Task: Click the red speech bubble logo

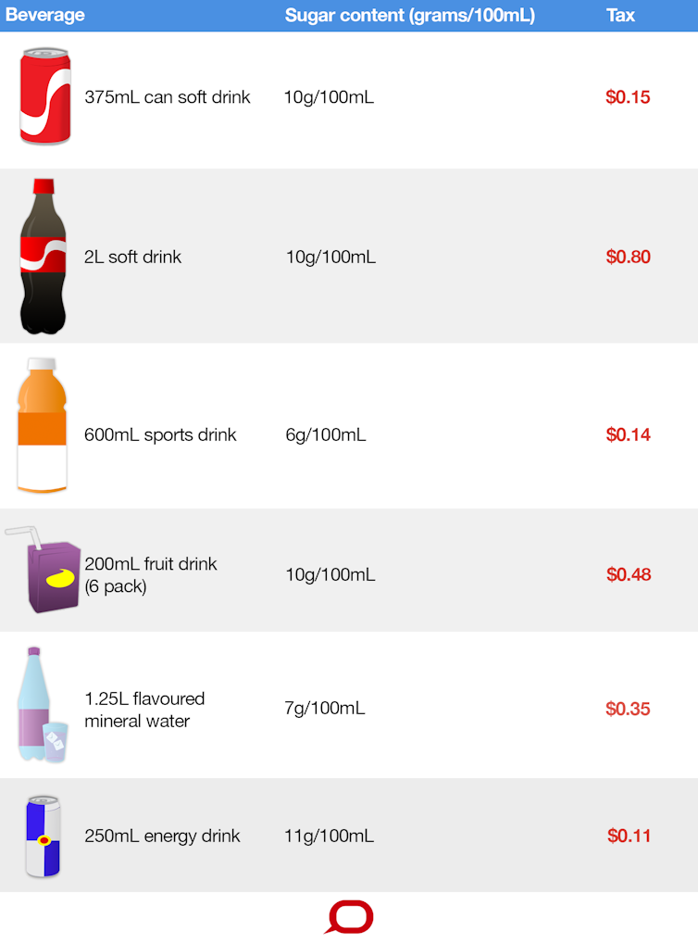Action: [x=349, y=917]
